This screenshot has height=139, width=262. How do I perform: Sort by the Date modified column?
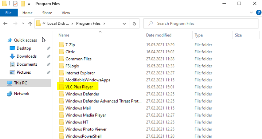(x=159, y=35)
